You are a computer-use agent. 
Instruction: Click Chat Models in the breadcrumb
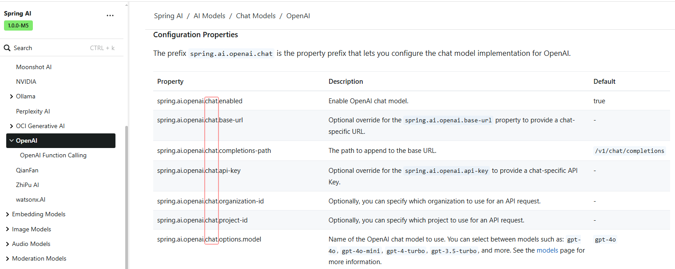click(x=255, y=16)
